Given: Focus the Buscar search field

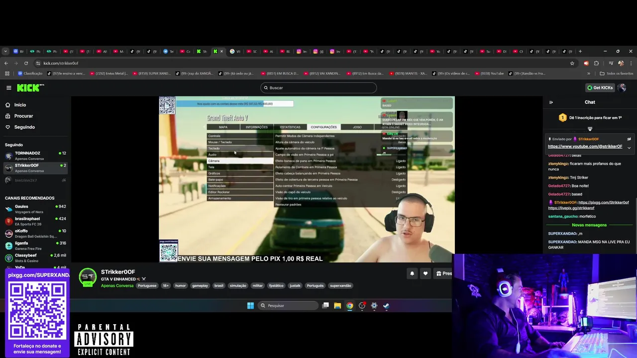Looking at the screenshot, I should point(318,88).
